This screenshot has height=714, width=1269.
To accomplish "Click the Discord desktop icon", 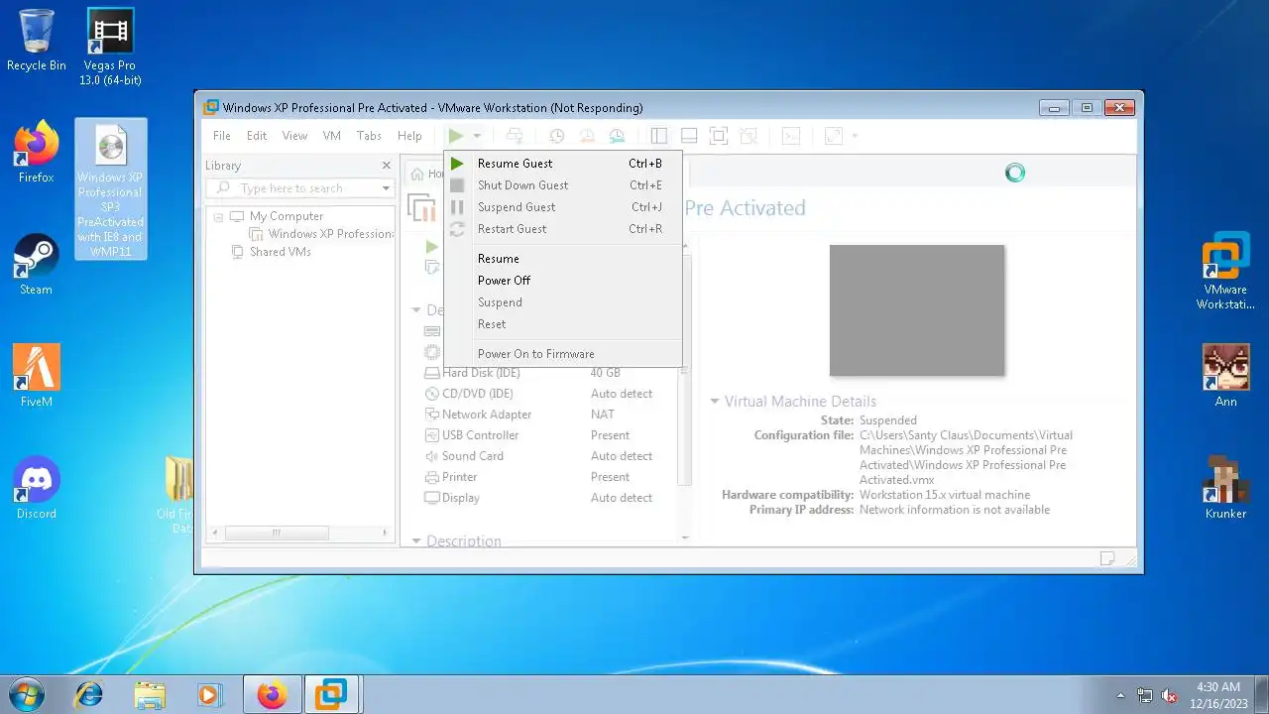I will [x=36, y=488].
